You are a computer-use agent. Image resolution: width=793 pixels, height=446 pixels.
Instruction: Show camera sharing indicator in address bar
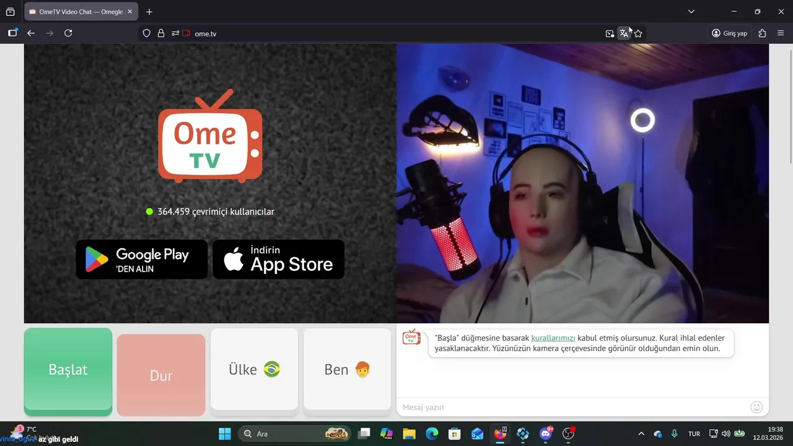[x=186, y=33]
